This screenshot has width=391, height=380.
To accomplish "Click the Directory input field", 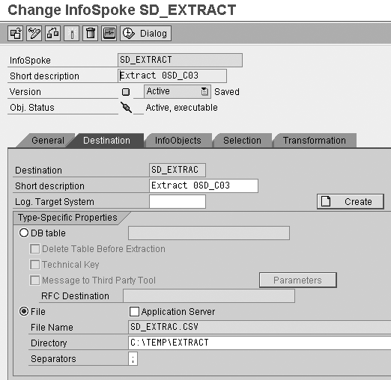I will tap(260, 343).
